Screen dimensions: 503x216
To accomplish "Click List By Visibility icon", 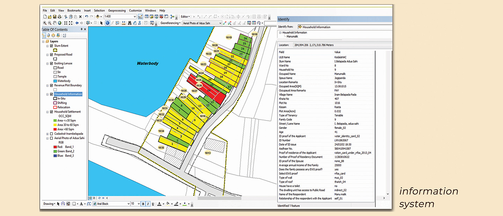I will (53, 36).
